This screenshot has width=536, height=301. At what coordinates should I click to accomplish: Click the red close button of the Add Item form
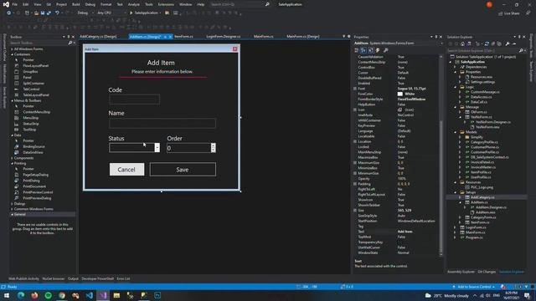(x=234, y=48)
